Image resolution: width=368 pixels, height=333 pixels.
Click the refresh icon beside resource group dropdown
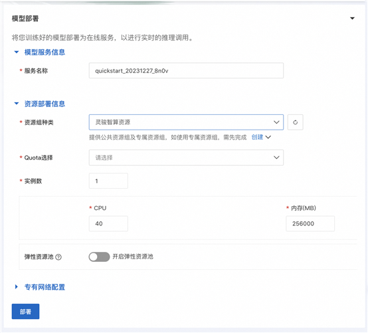[295, 122]
